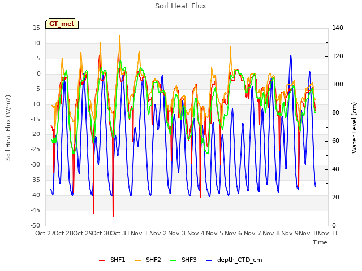Click the SHF3 legend entry
Image resolution: width=362 pixels, height=271 pixels.
[x=183, y=260]
